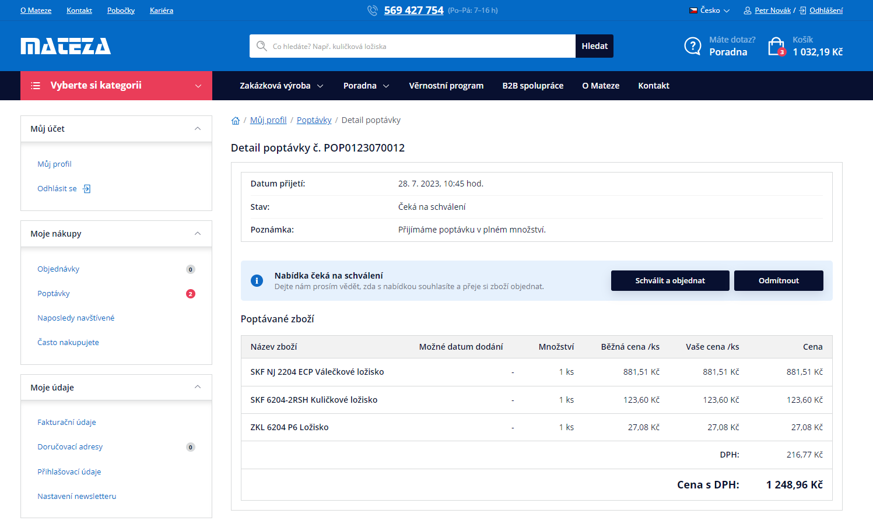Click the zero badge next to Objednávky
873x524 pixels.
click(191, 269)
